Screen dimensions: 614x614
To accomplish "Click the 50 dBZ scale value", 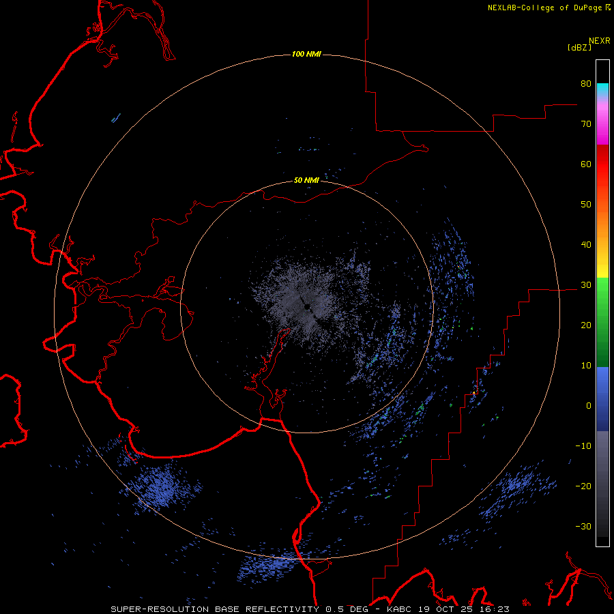I will (x=586, y=205).
